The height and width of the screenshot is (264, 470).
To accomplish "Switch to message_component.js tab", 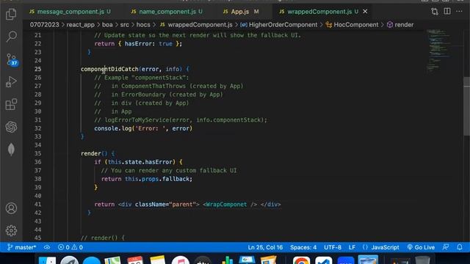I will pos(70,12).
